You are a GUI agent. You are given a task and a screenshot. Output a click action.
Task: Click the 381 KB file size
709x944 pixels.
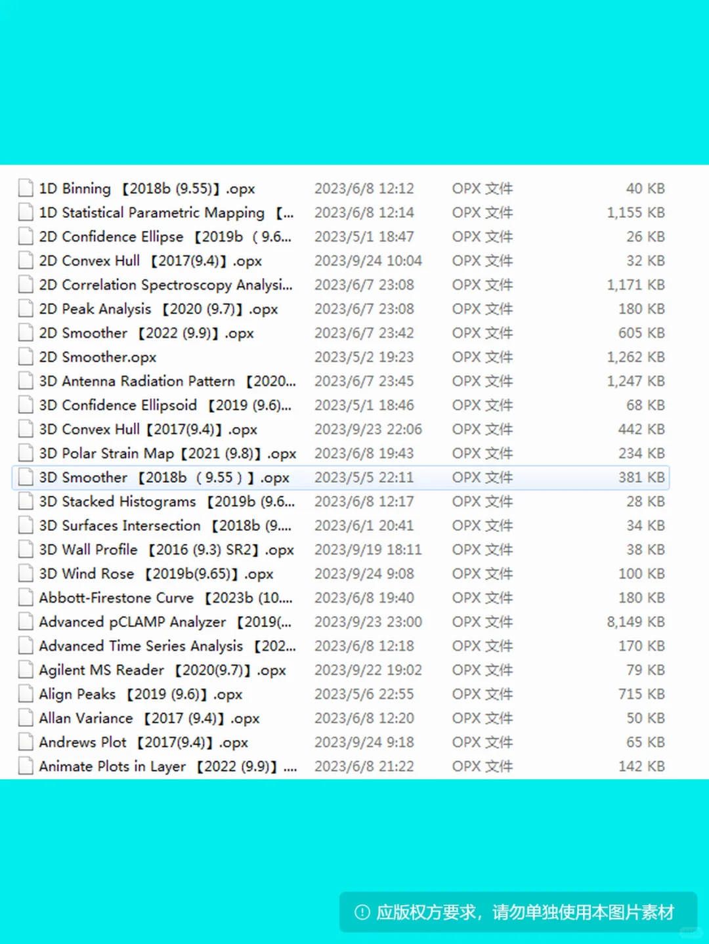641,478
